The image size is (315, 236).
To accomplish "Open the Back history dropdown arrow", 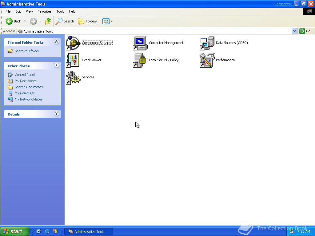I will click(x=25, y=21).
